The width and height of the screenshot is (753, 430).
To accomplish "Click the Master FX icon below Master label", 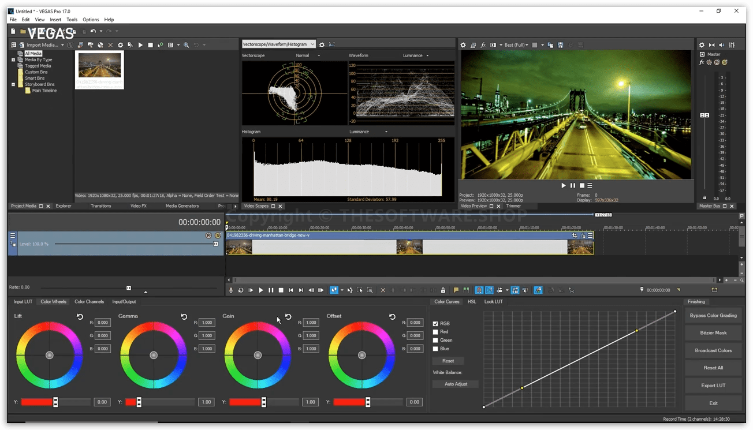I will [702, 62].
